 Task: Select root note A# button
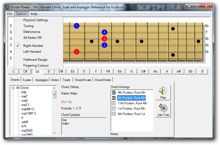(x=179, y=71)
